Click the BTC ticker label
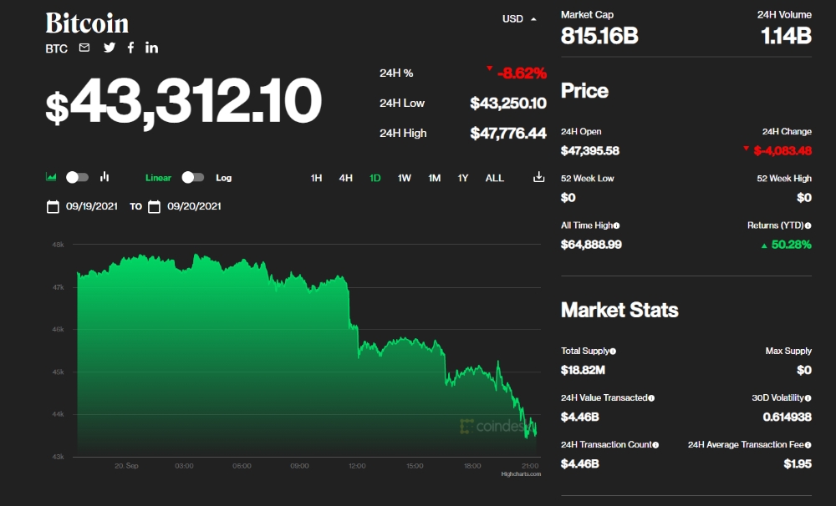Image resolution: width=836 pixels, height=506 pixels. click(x=57, y=48)
